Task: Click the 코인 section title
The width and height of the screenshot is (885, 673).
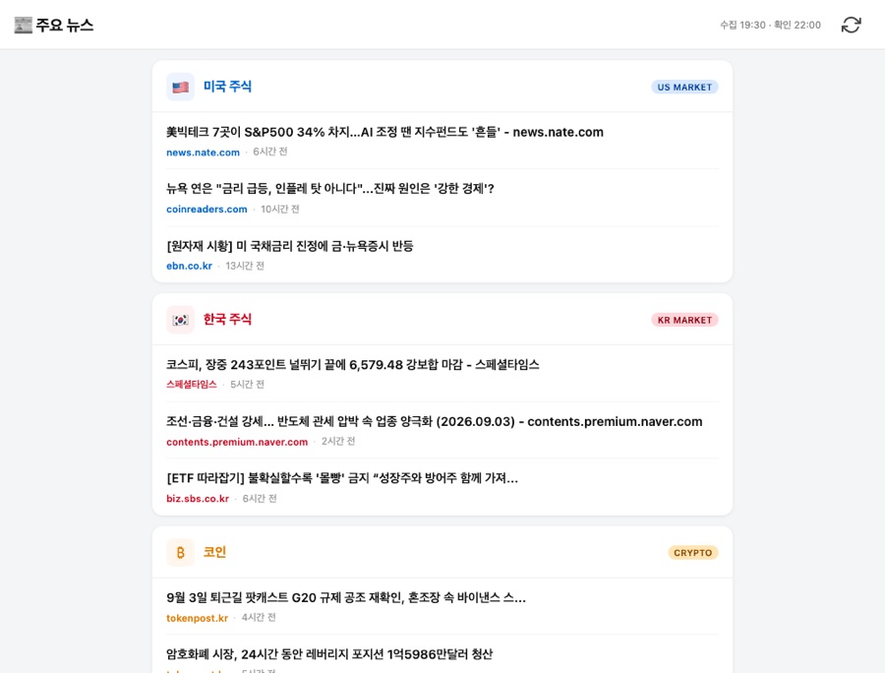Action: [x=215, y=552]
